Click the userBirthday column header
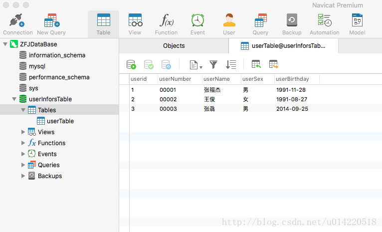 (x=297, y=79)
